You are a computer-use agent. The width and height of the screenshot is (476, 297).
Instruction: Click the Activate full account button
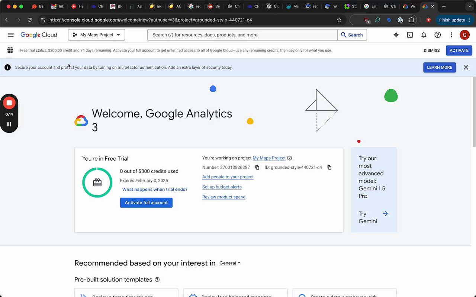click(146, 203)
